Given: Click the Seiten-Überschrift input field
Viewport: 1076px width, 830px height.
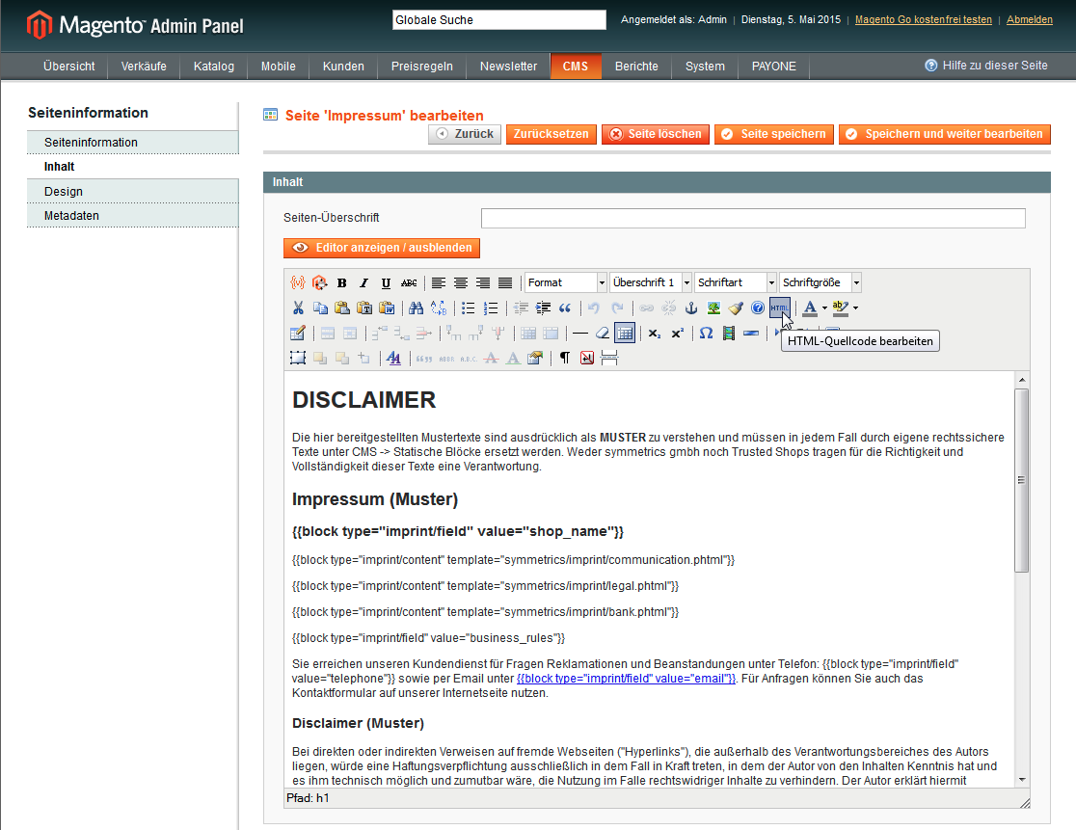Looking at the screenshot, I should [x=753, y=218].
